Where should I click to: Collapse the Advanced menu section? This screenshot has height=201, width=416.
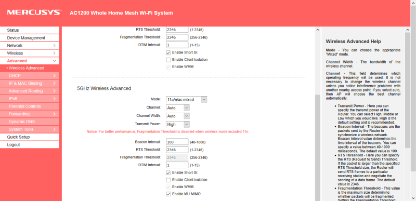click(30, 61)
